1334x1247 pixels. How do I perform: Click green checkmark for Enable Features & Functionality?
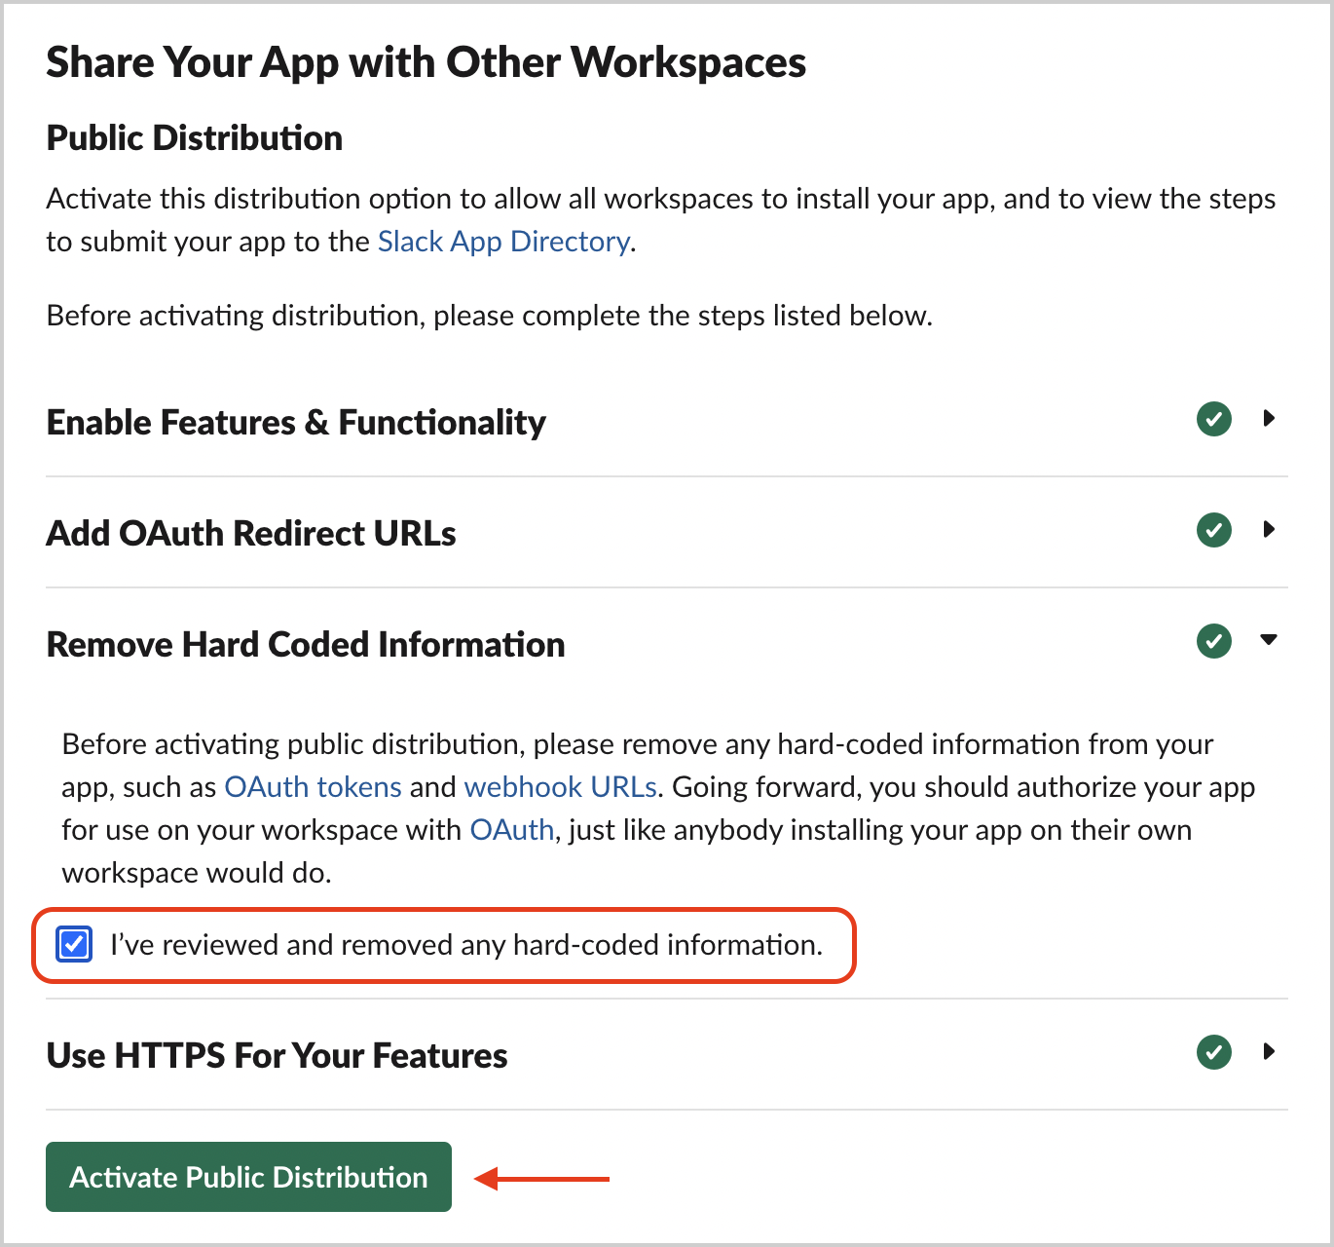1213,420
